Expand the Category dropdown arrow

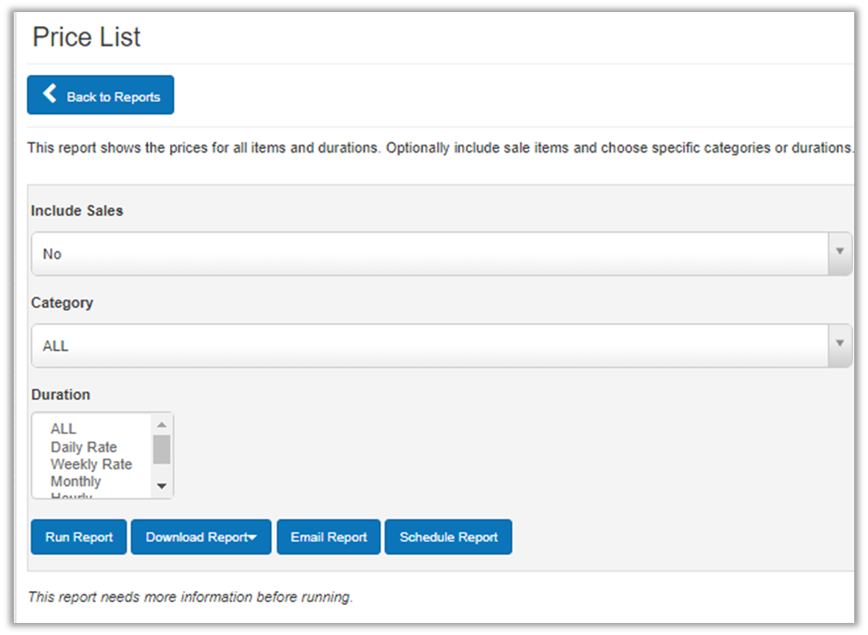point(840,344)
